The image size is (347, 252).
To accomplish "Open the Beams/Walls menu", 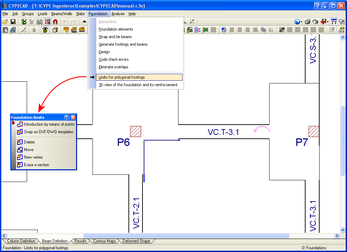I will [x=62, y=14].
